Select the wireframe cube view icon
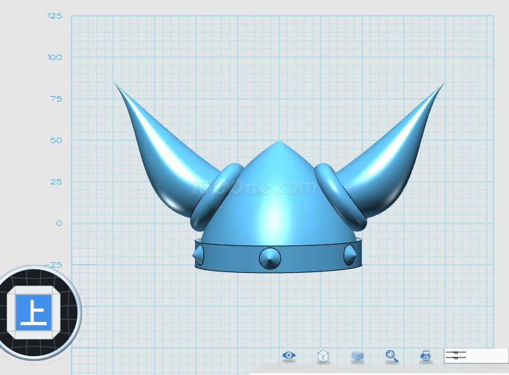 tap(323, 356)
